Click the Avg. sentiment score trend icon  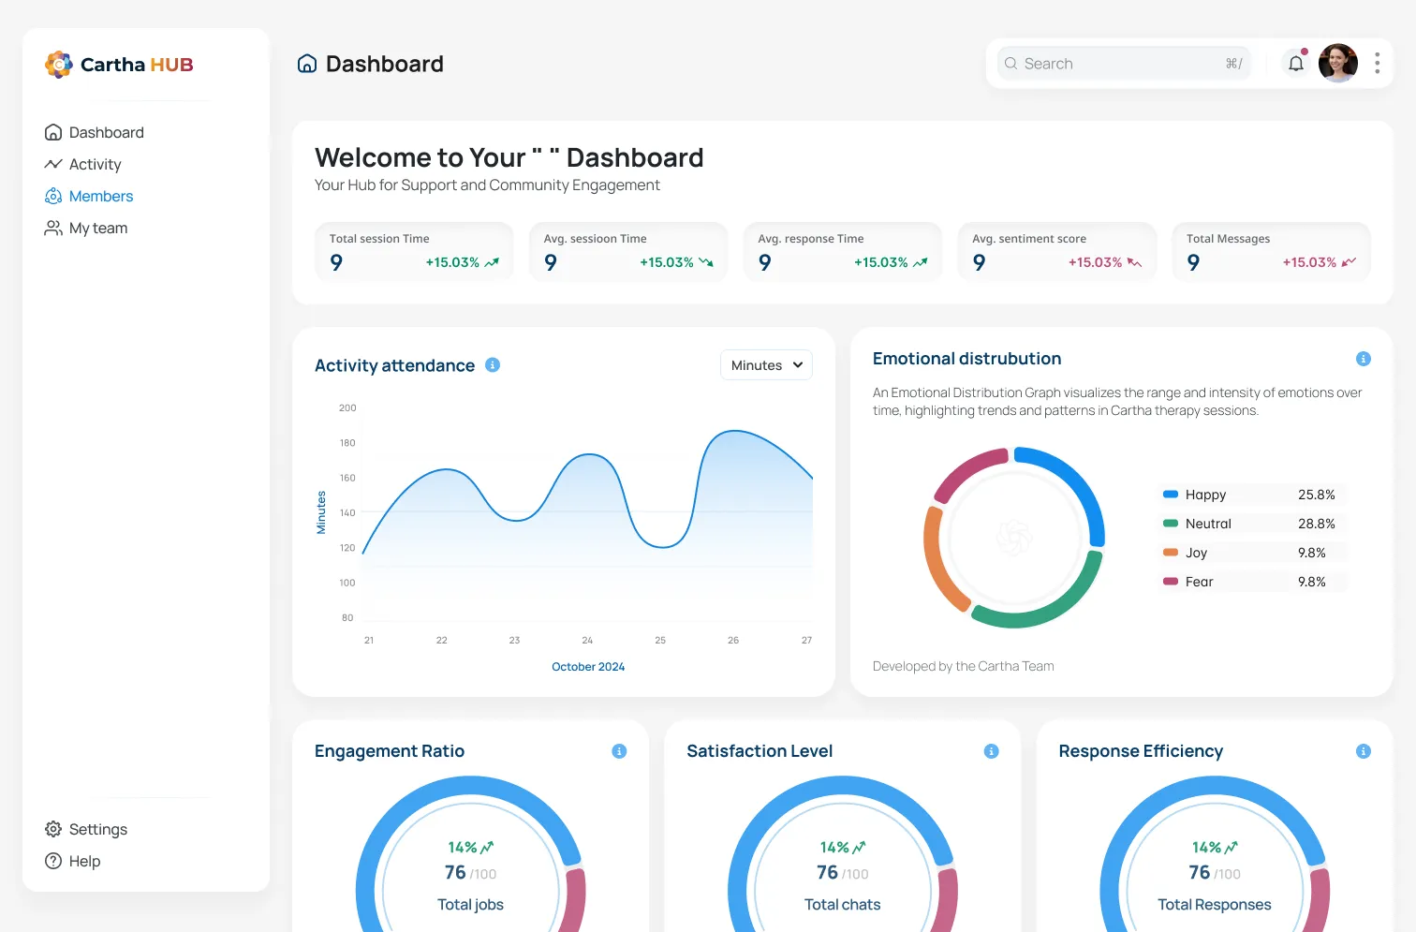pyautogui.click(x=1134, y=263)
